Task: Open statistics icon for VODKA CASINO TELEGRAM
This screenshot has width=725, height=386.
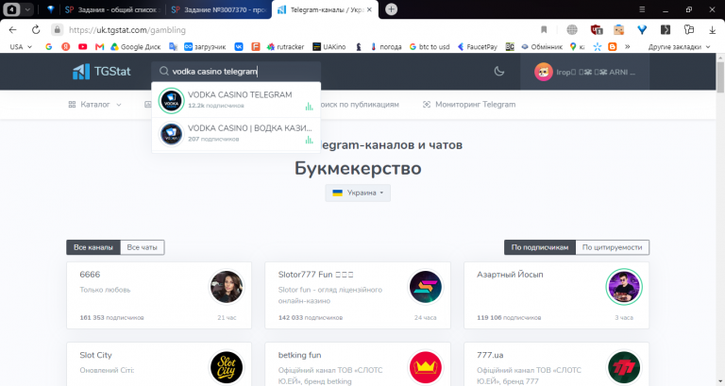Action: pos(309,107)
